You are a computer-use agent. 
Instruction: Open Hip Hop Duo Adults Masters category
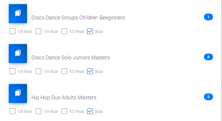(x=64, y=98)
